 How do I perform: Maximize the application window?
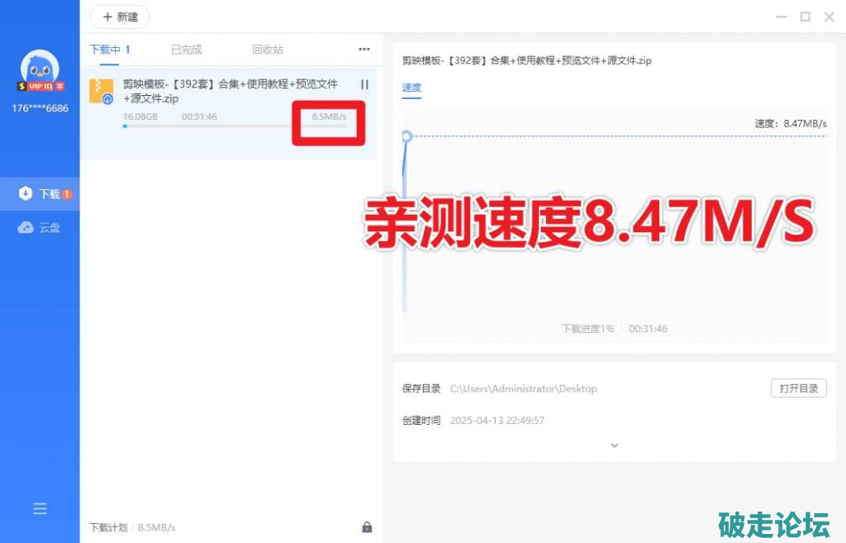coord(805,17)
